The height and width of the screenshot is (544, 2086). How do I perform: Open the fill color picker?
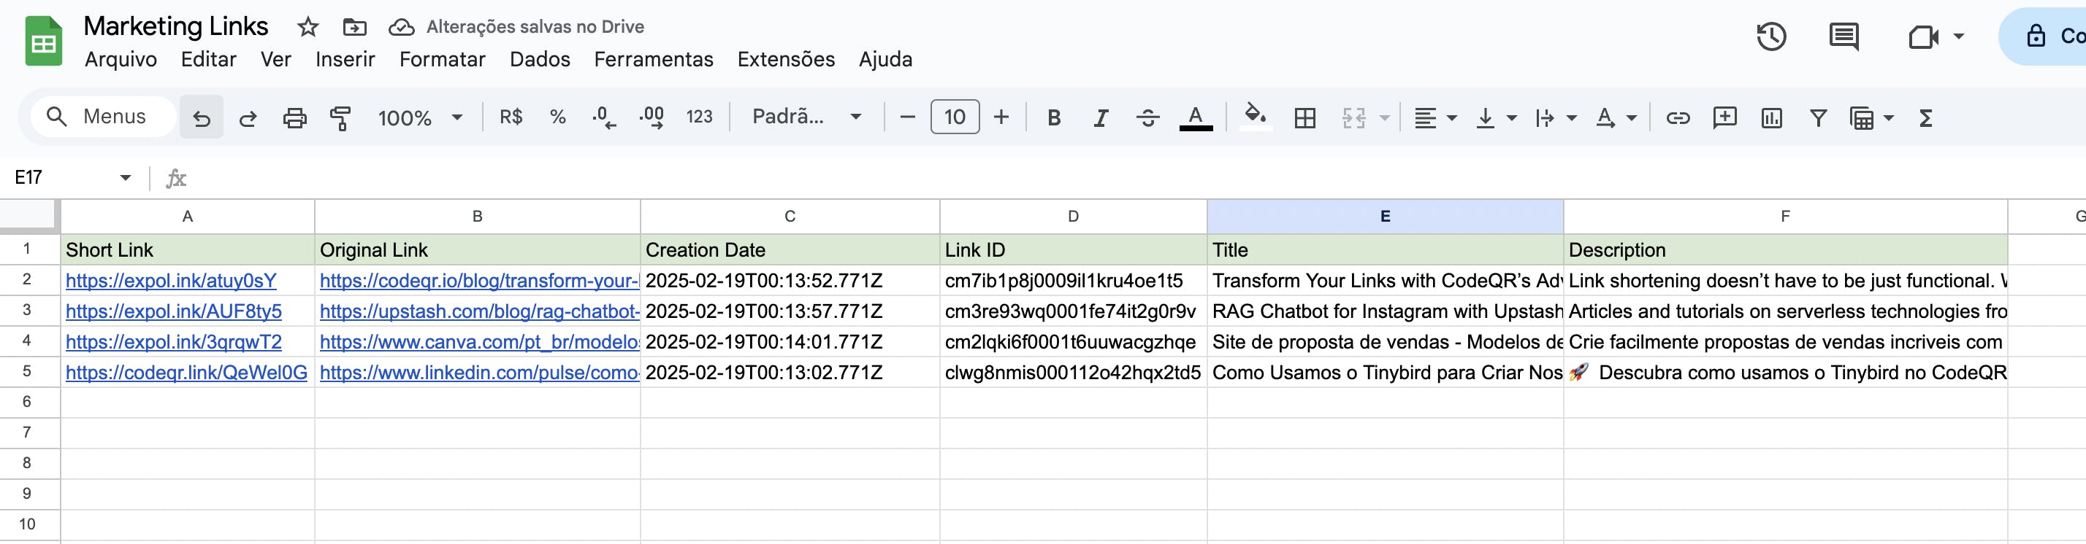tap(1255, 117)
